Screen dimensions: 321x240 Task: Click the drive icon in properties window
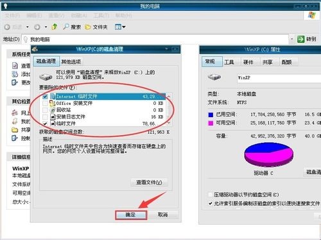(x=214, y=77)
